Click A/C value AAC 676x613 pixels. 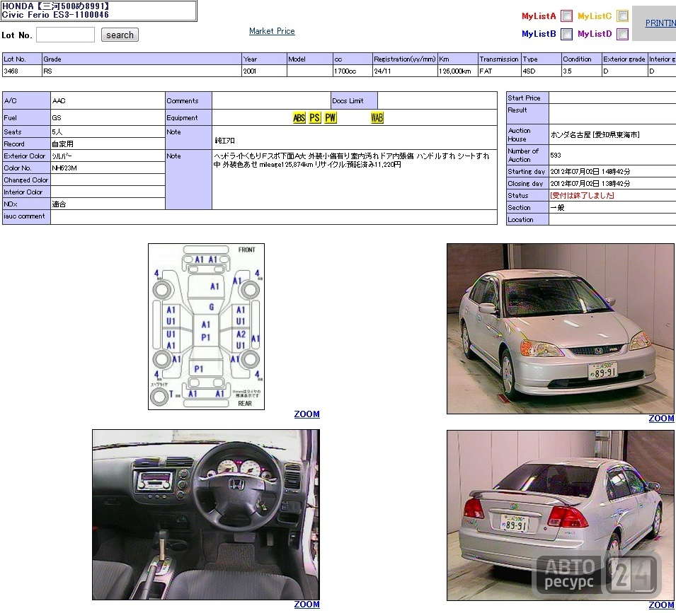(59, 100)
